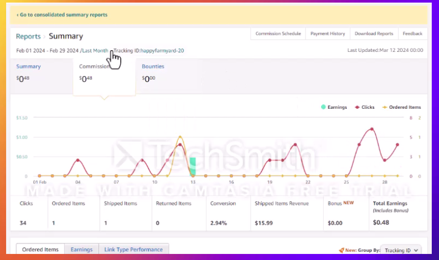Open the Download Reports tab
The image size is (439, 260).
click(374, 34)
